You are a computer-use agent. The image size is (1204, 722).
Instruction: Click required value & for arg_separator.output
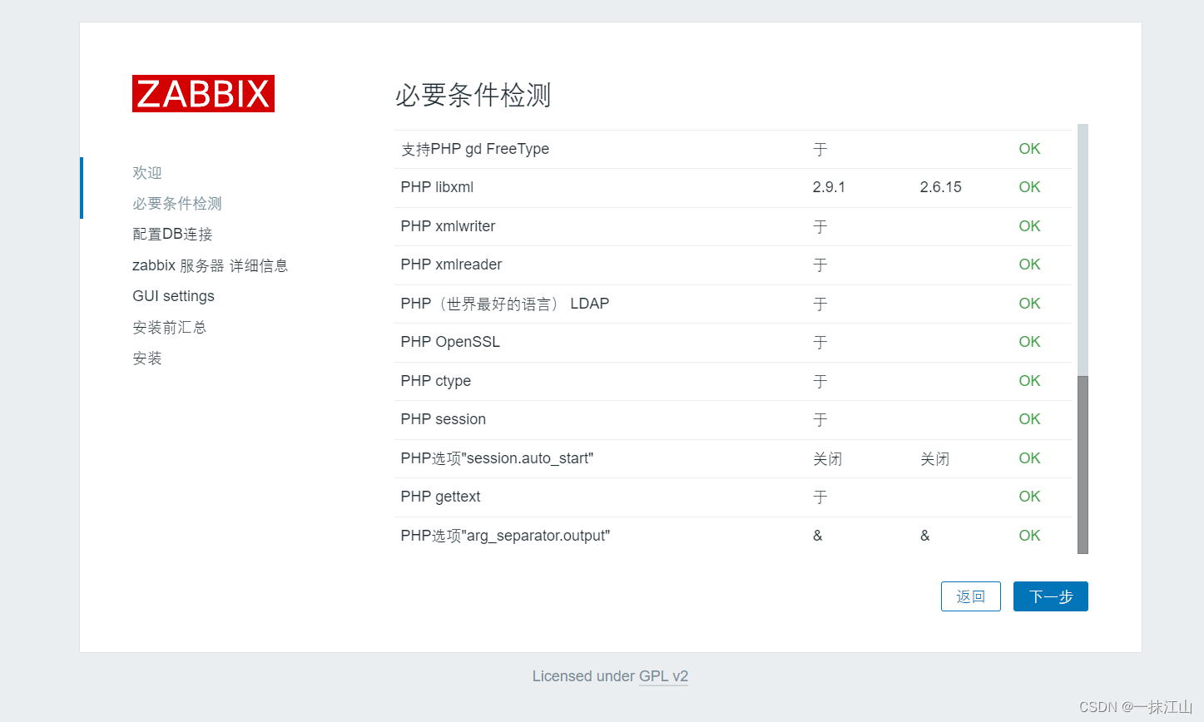click(925, 536)
